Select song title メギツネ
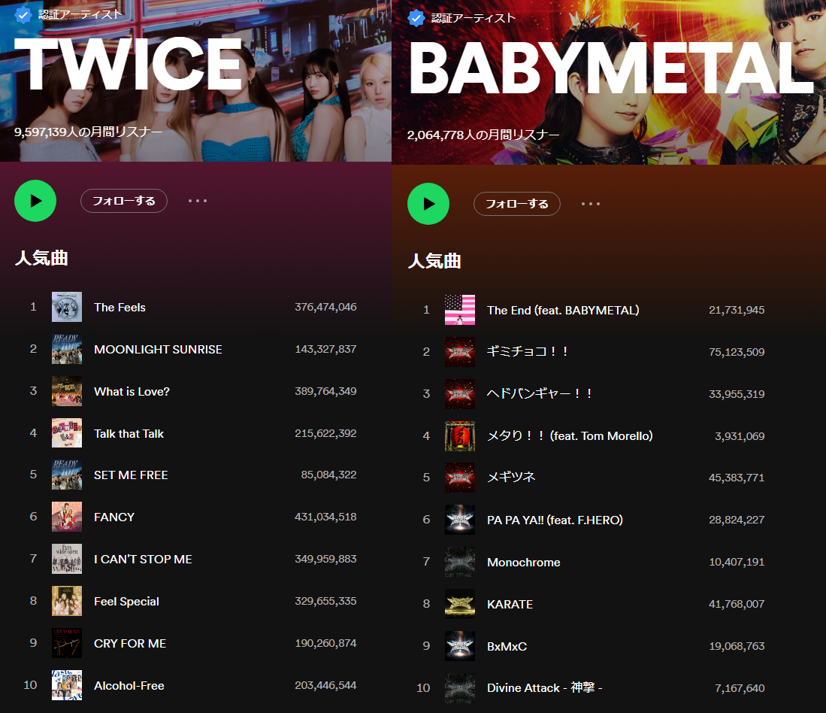Viewport: 826px width, 713px height. (511, 478)
